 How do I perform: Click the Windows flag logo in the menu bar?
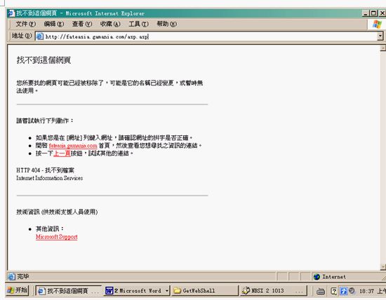tap(377, 24)
